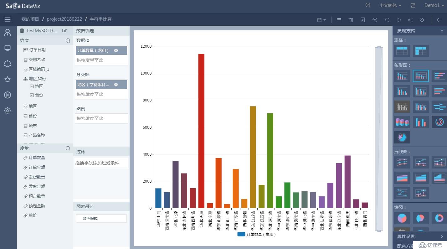Click the user profile sidebar icon

[8, 32]
